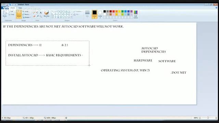Expand the Shapes gallery more arrow

point(72,17)
